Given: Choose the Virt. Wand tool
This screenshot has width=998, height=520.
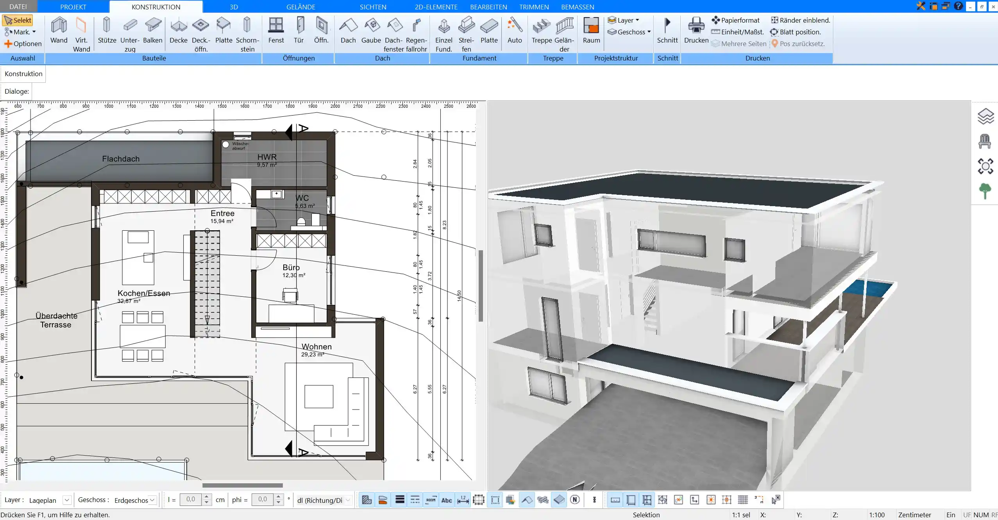Looking at the screenshot, I should click(x=81, y=34).
